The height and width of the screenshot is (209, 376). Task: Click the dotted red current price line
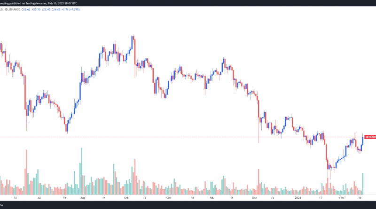tap(188, 137)
